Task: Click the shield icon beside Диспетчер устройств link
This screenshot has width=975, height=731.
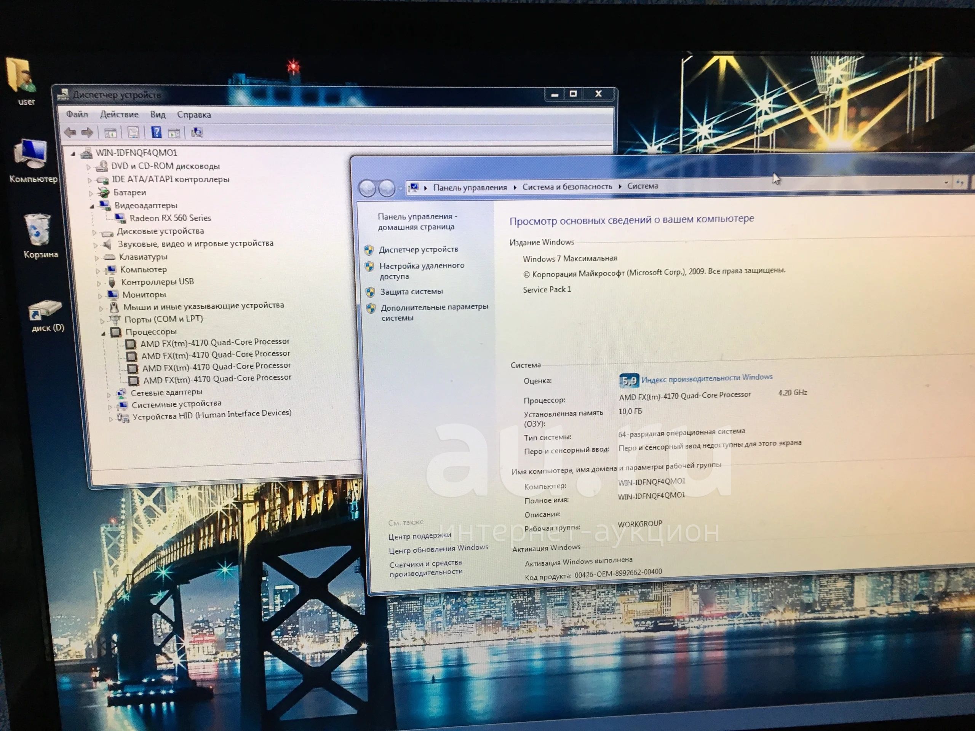Action: click(x=369, y=250)
